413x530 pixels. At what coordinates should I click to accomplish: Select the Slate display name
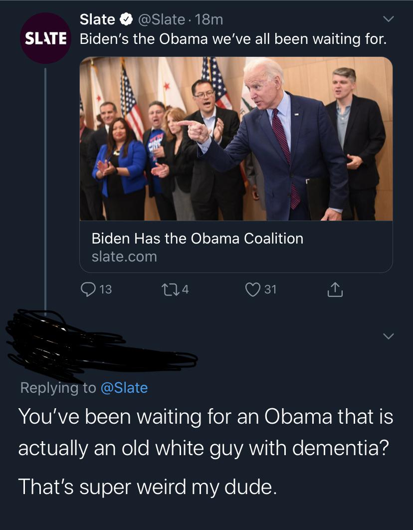(97, 20)
